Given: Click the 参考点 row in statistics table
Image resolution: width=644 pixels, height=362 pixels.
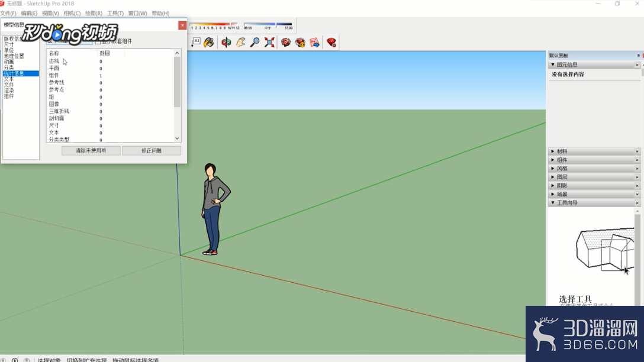Looking at the screenshot, I should tap(110, 90).
